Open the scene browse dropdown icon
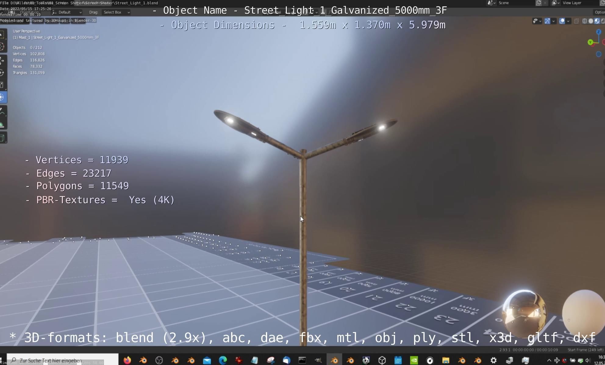Image resolution: width=605 pixels, height=365 pixels. point(491,3)
